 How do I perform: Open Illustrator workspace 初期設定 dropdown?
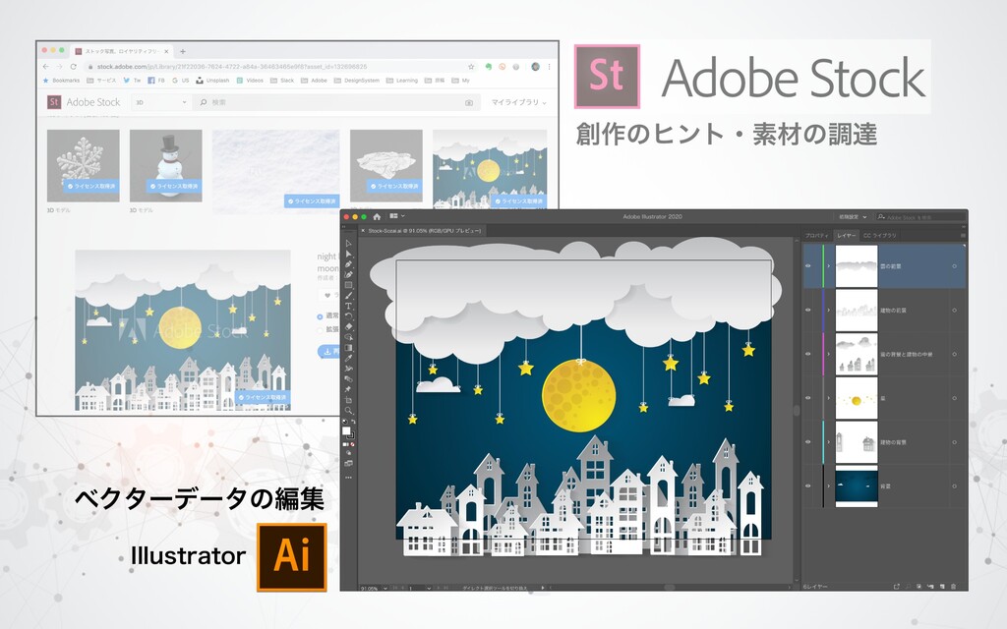pos(853,217)
